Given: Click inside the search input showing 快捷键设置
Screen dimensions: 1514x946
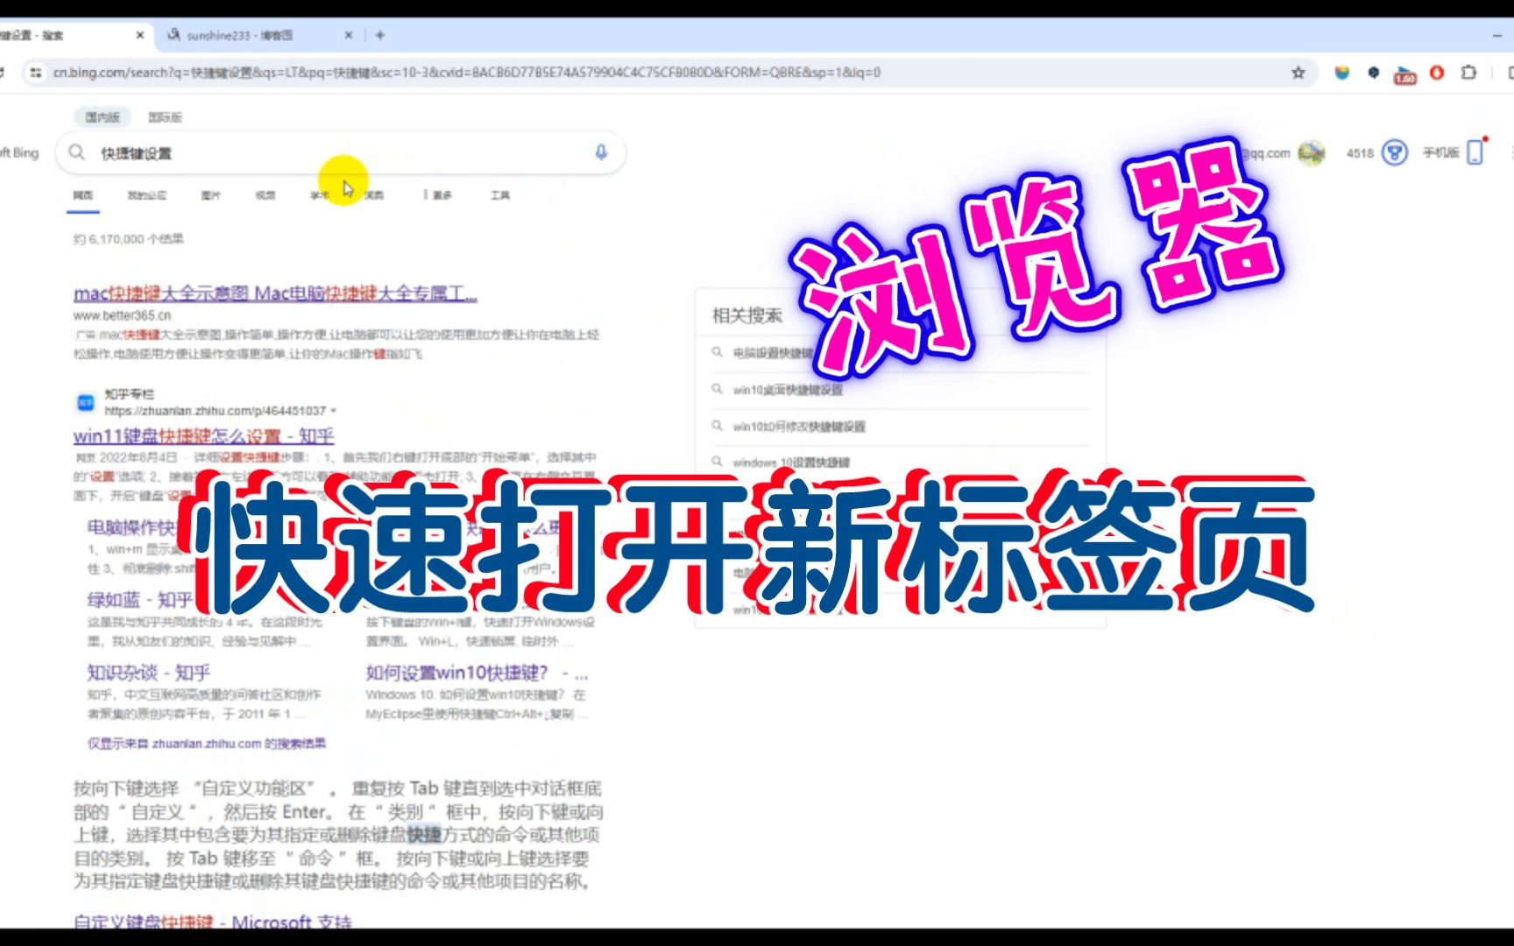Looking at the screenshot, I should pos(263,152).
